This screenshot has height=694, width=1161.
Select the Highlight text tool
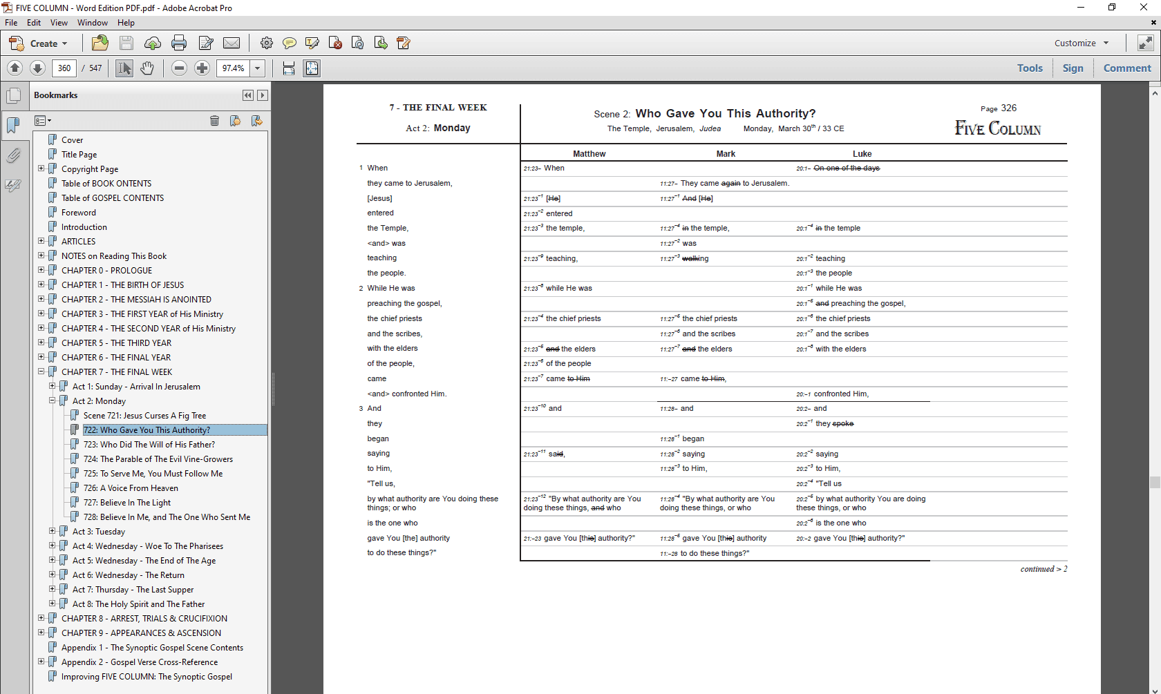coord(312,43)
